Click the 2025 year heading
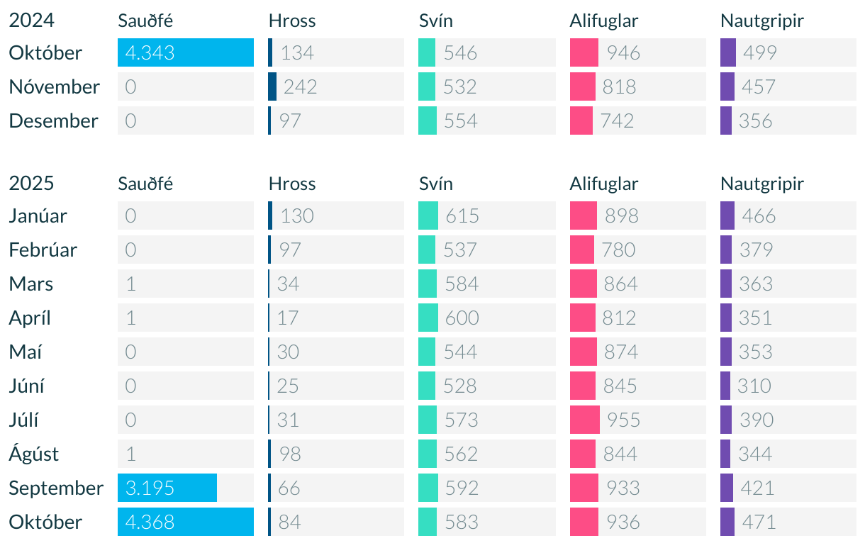Screen dimensions: 865x543 31,184
